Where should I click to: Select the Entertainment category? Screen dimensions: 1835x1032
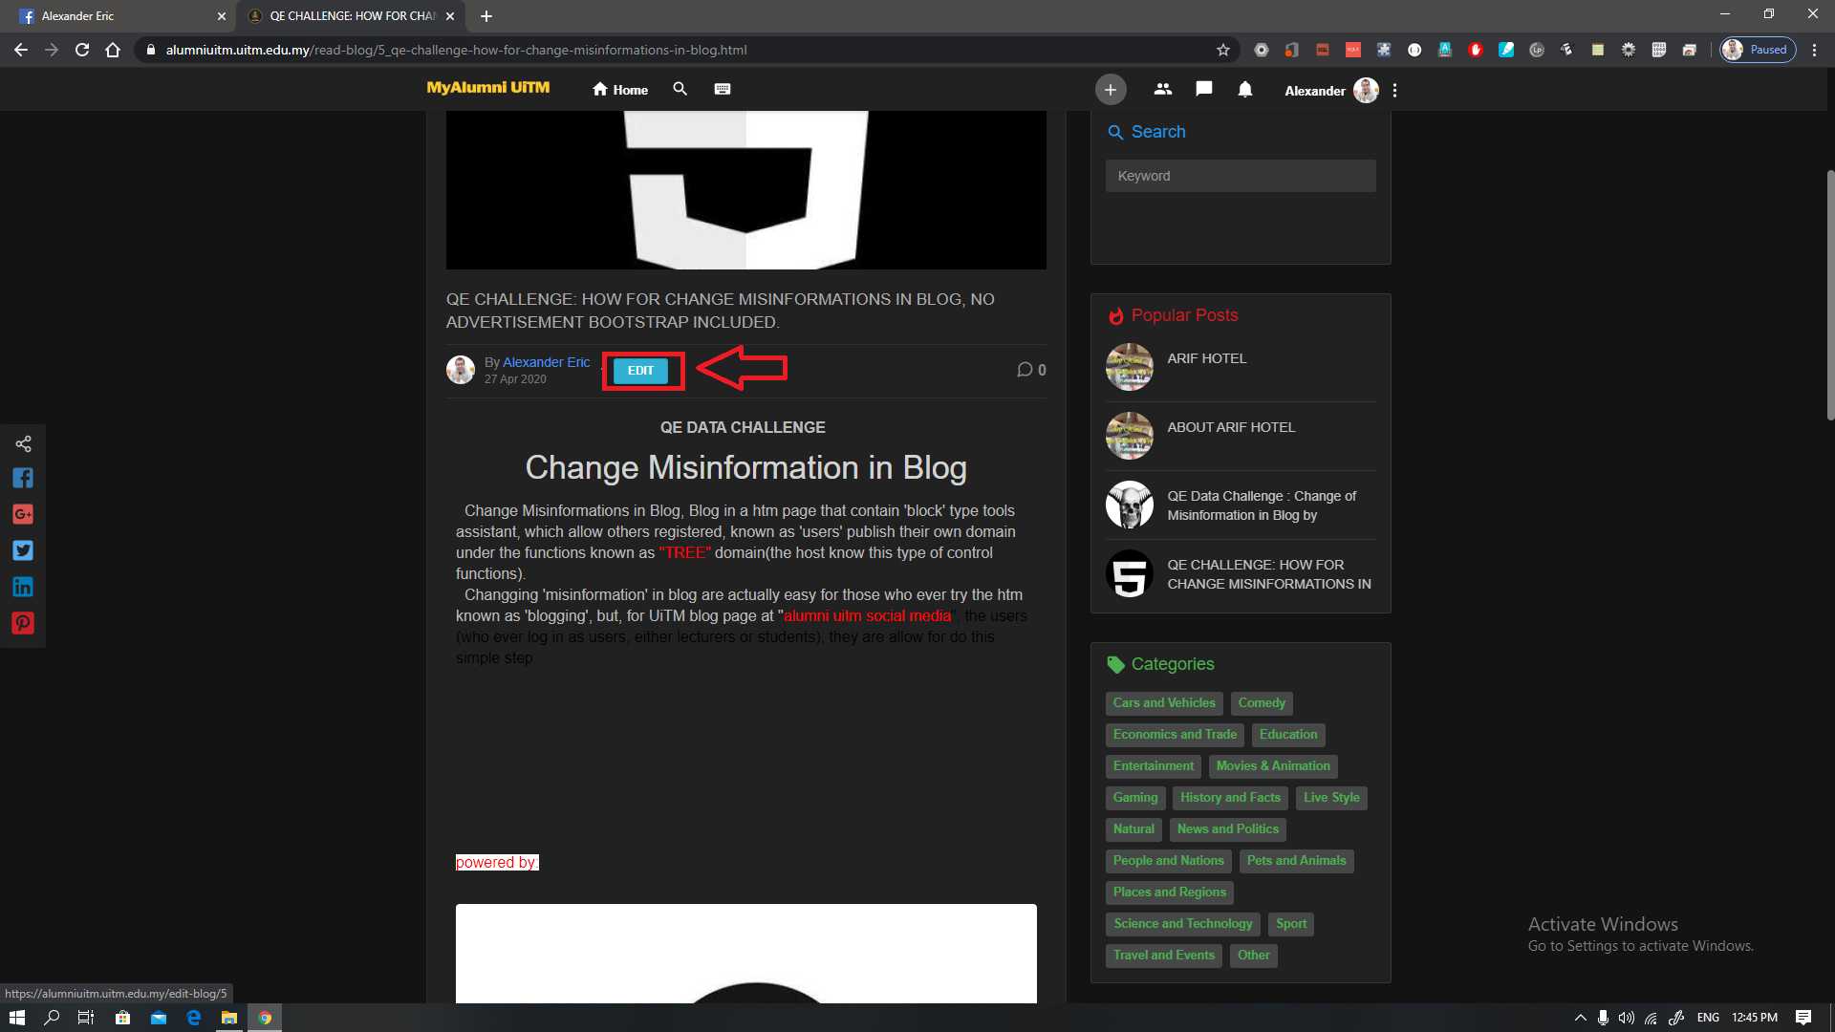click(1154, 766)
